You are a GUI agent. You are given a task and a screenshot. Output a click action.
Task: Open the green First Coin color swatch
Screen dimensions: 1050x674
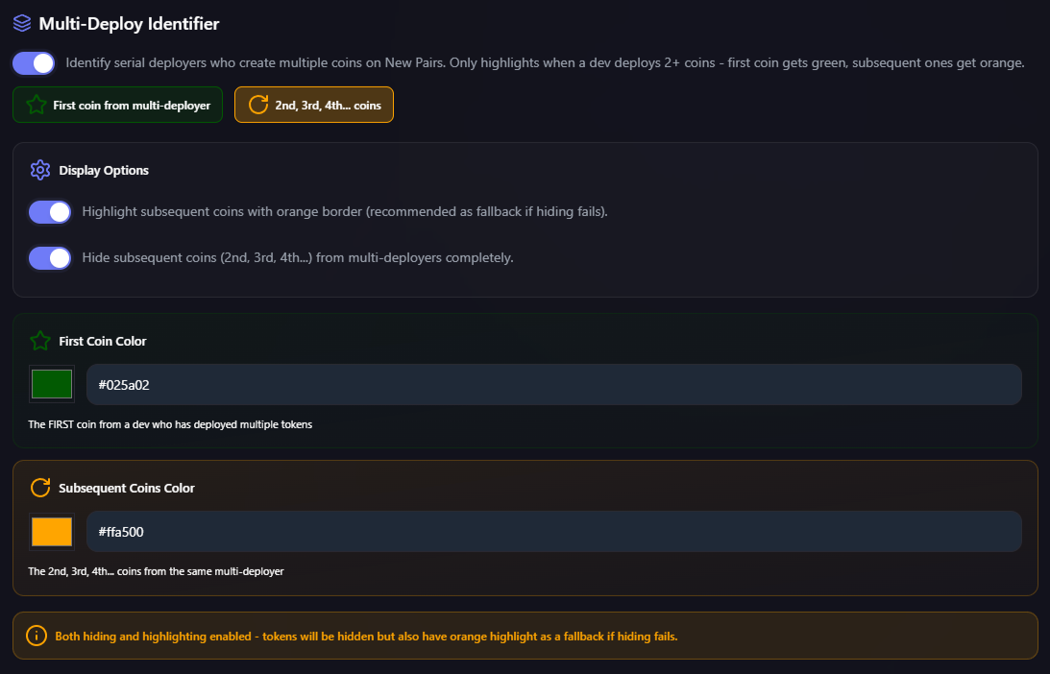click(52, 384)
